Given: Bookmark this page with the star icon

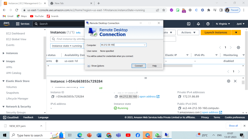Looking at the screenshot, I should click(164, 10).
